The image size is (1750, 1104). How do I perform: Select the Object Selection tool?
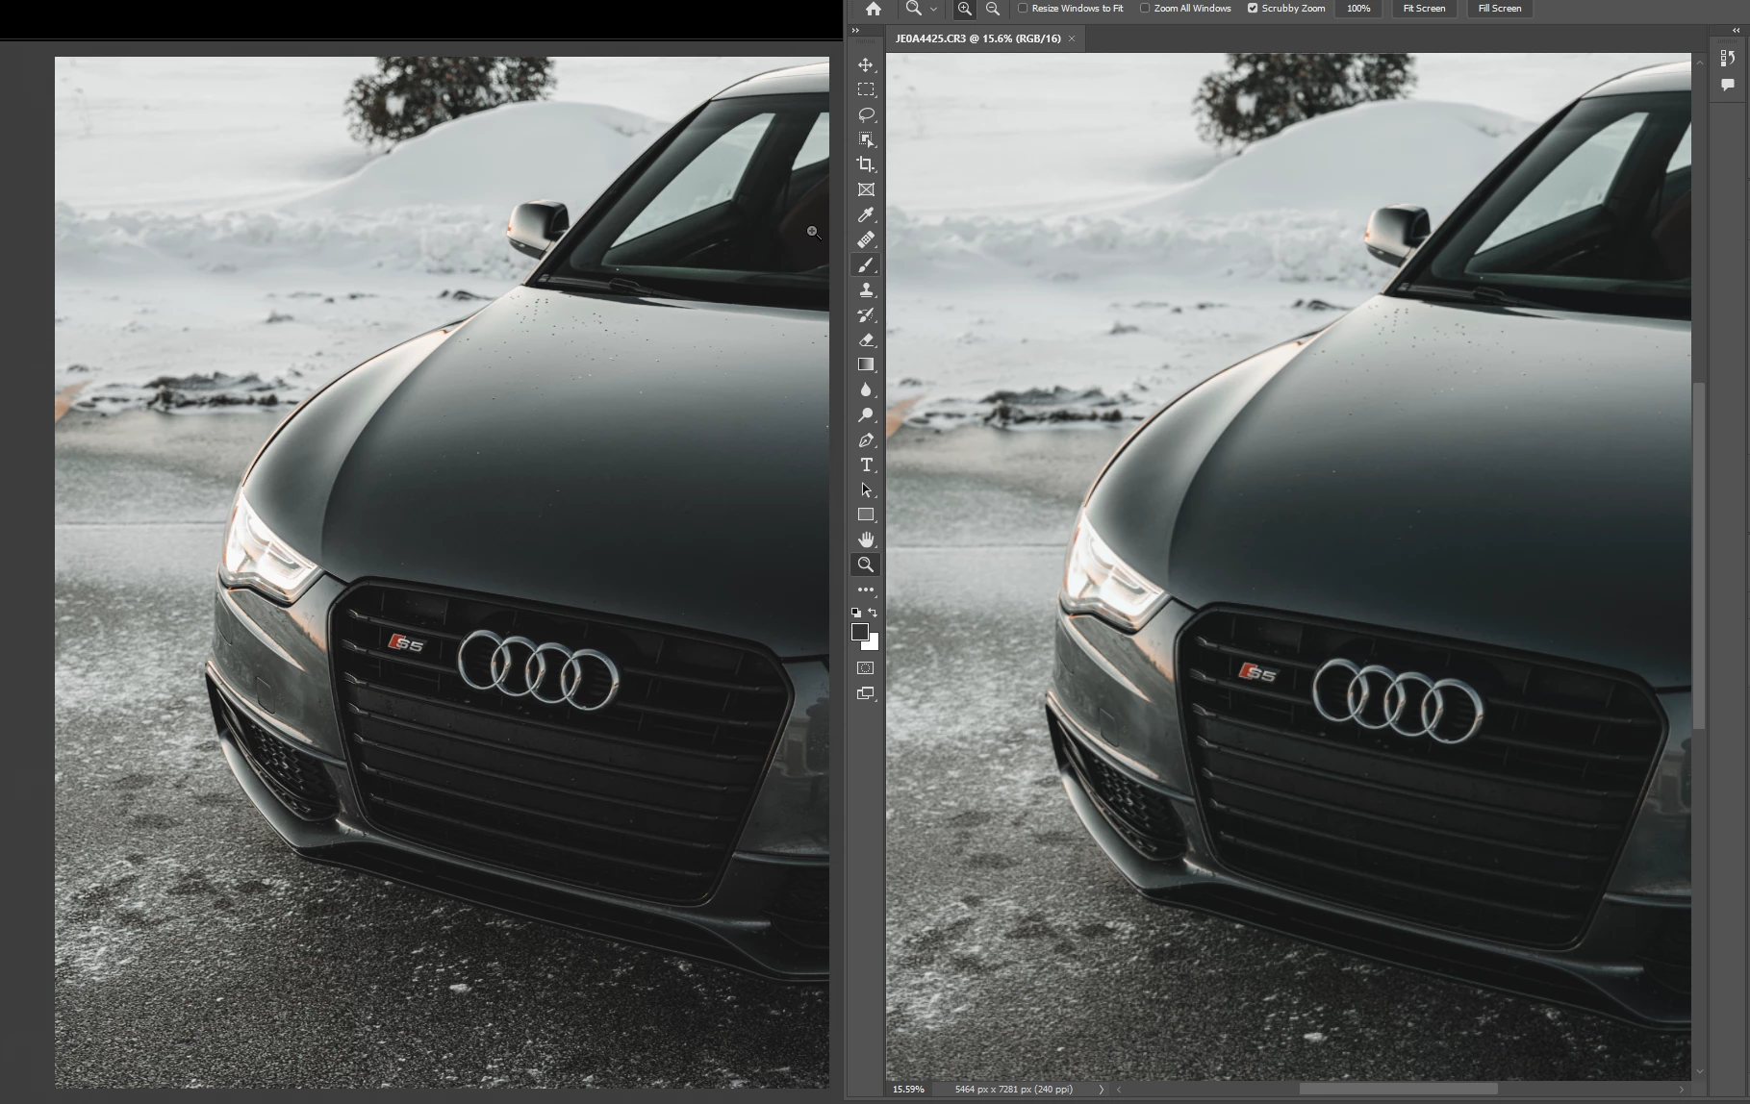click(866, 139)
